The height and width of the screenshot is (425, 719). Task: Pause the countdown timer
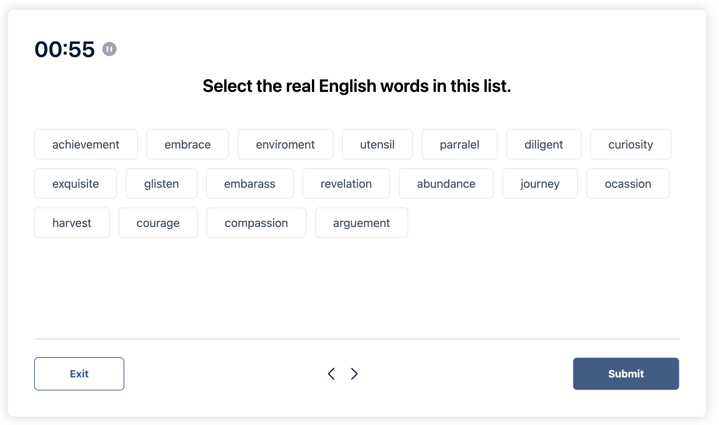[109, 49]
